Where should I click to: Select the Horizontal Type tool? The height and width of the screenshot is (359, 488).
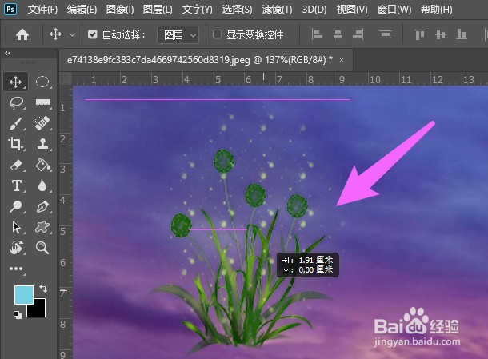pos(16,185)
